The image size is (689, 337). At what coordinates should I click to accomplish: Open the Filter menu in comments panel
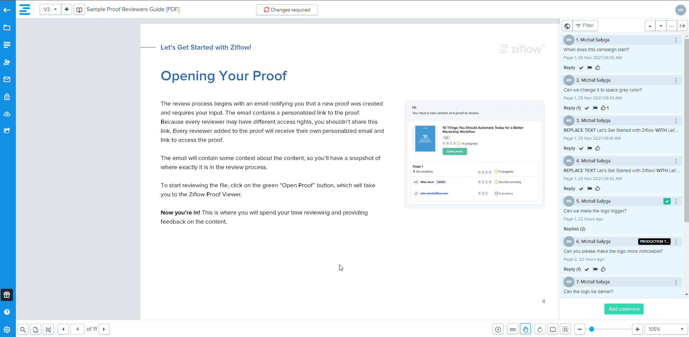point(585,26)
